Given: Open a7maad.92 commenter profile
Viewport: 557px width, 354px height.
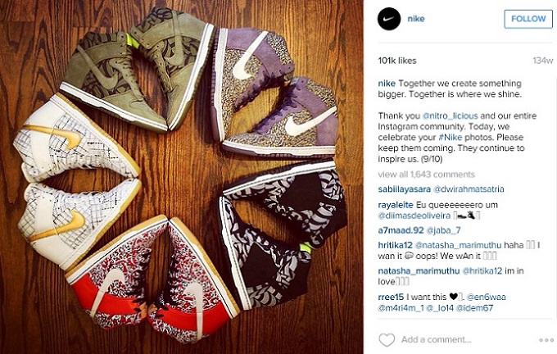Looking at the screenshot, I should click(401, 230).
